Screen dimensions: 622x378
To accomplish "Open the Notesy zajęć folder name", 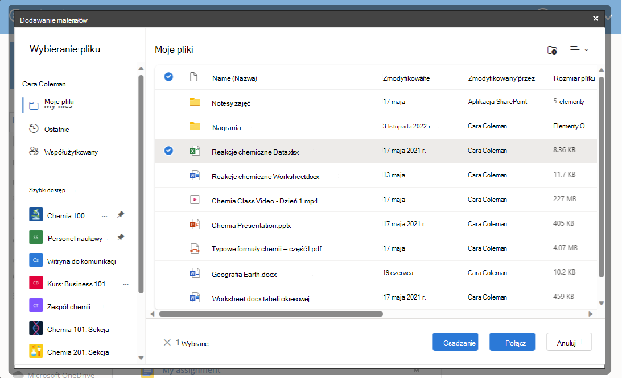I will [231, 103].
